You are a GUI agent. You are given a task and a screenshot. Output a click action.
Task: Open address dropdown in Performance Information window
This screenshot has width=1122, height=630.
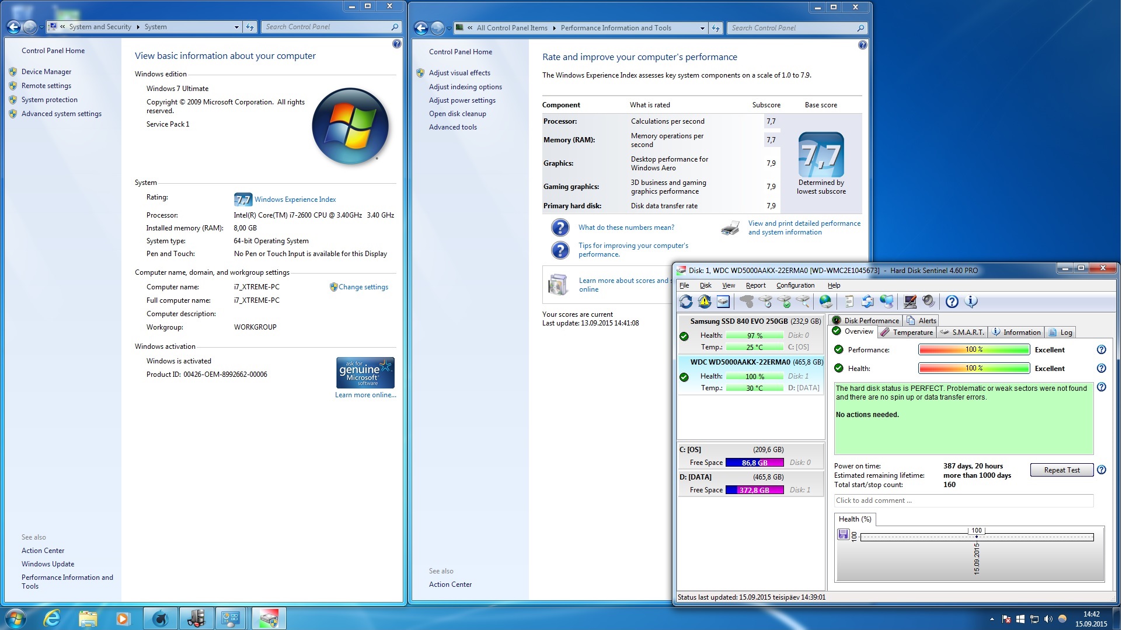[702, 28]
